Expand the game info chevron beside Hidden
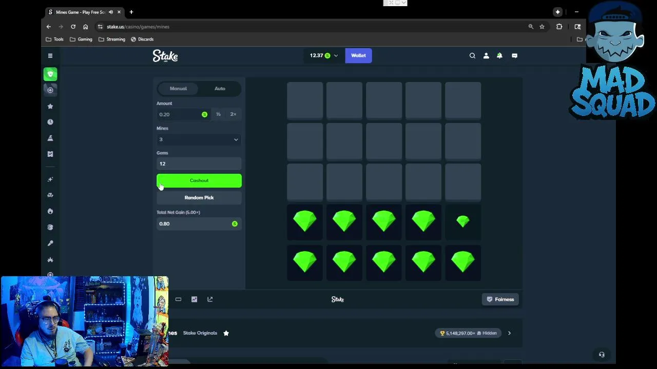The image size is (657, 369). click(509, 333)
